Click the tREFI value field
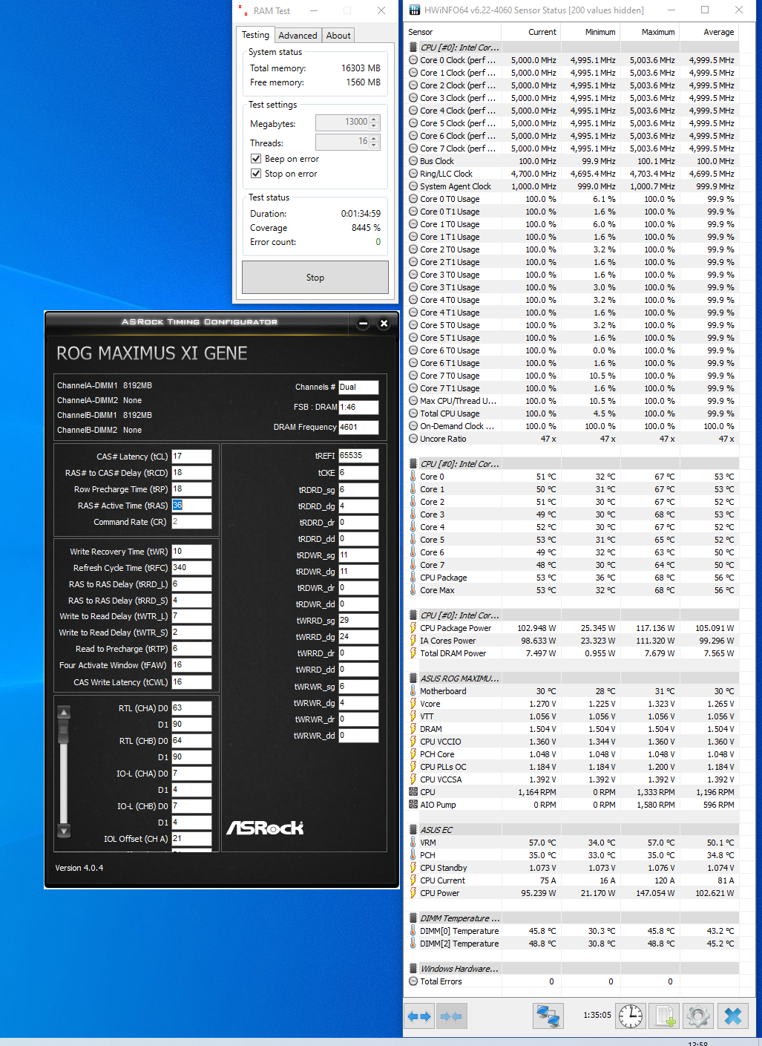 click(358, 456)
